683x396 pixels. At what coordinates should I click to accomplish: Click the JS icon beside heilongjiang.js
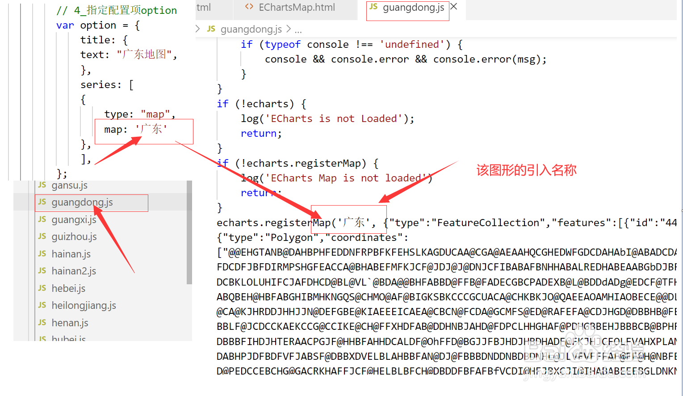(x=42, y=305)
